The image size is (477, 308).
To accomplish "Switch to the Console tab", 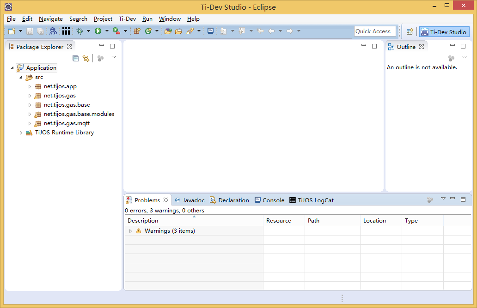I will tap(269, 200).
